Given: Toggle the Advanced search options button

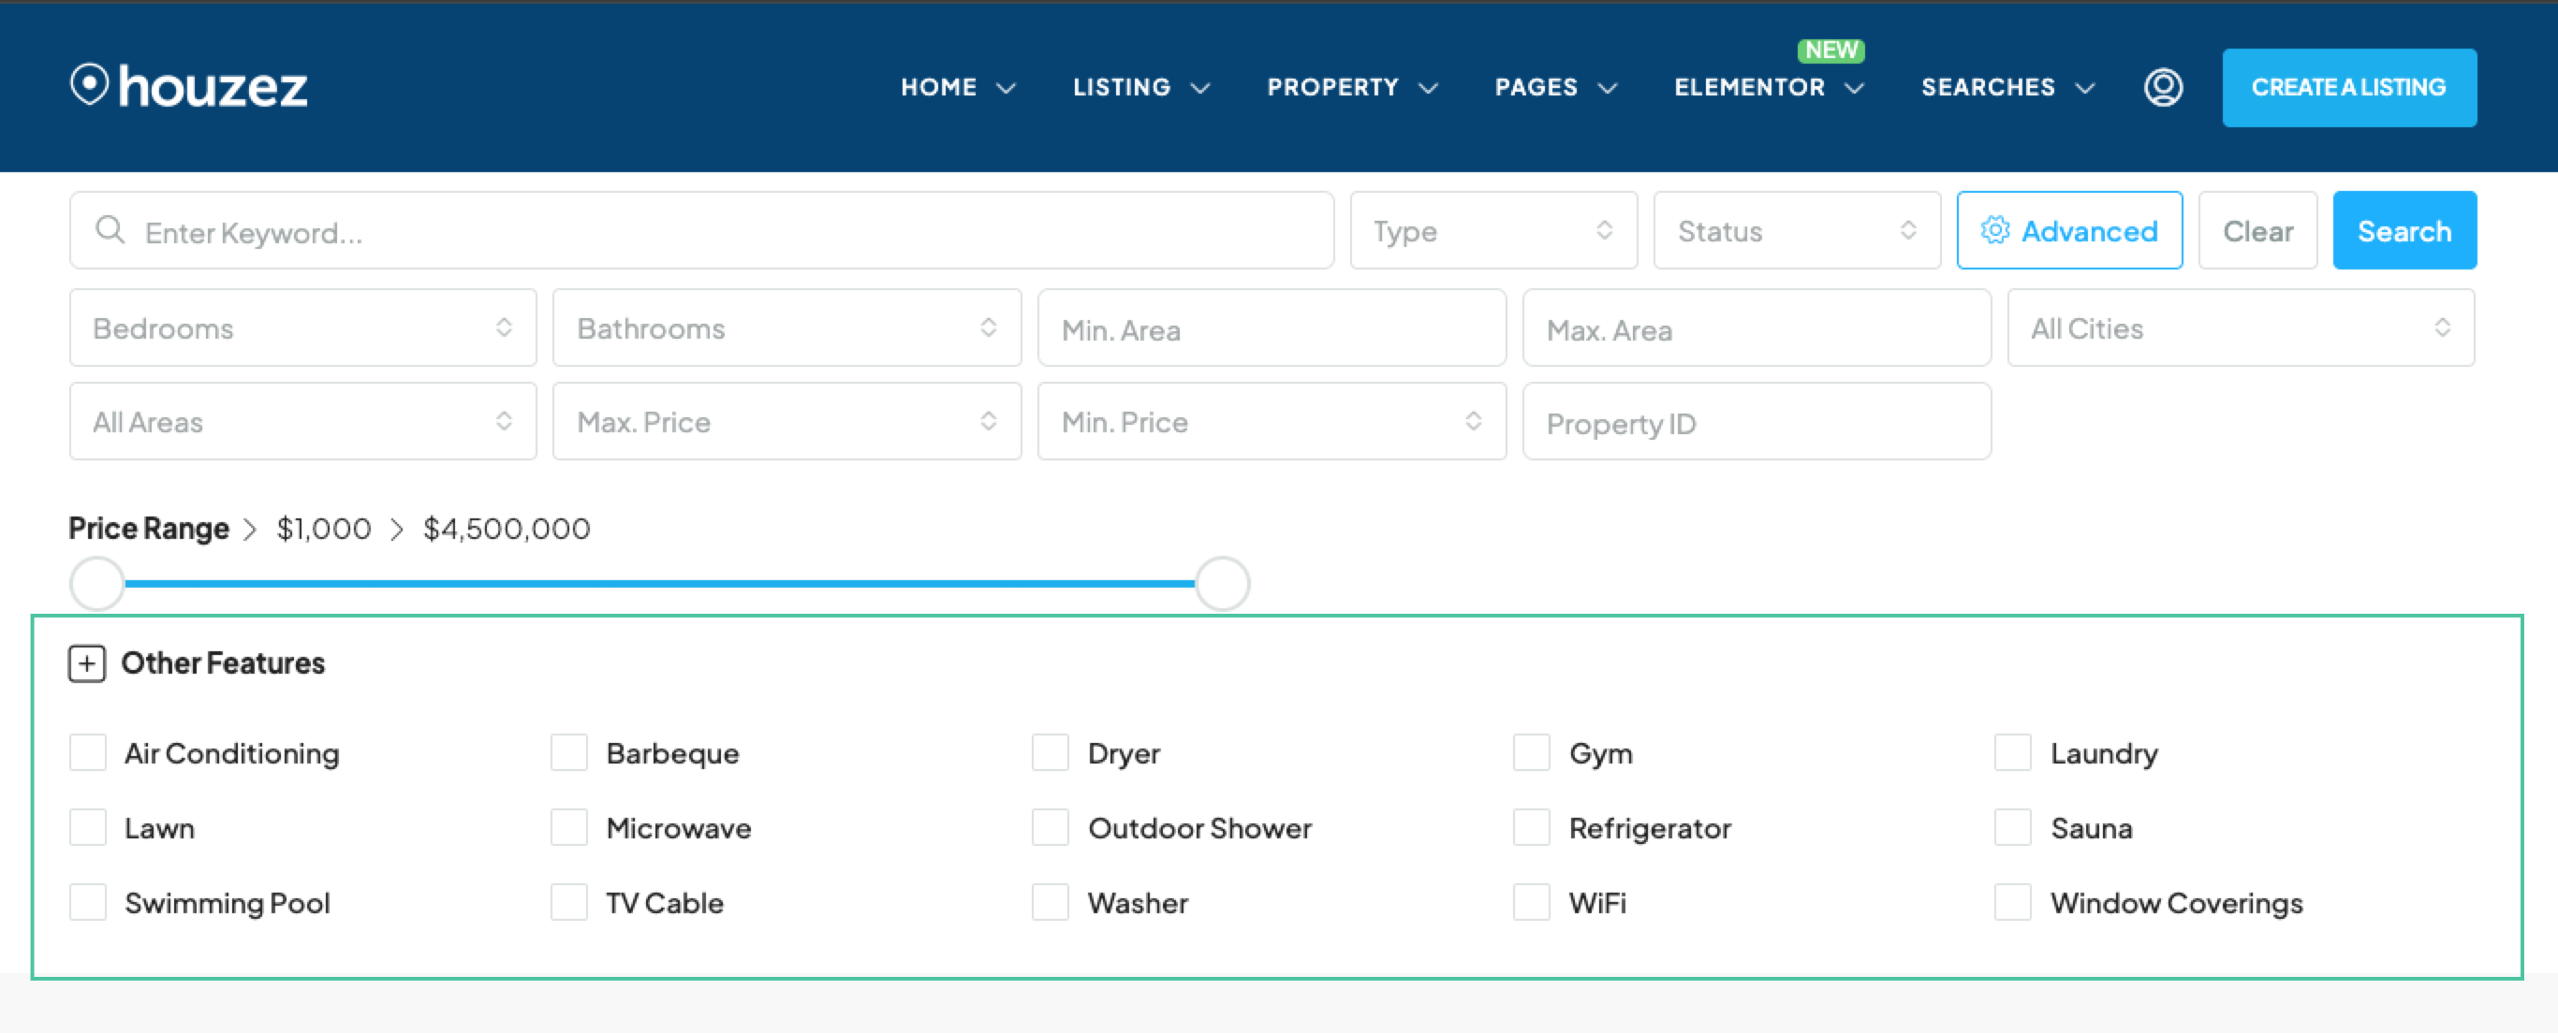Looking at the screenshot, I should point(2068,230).
